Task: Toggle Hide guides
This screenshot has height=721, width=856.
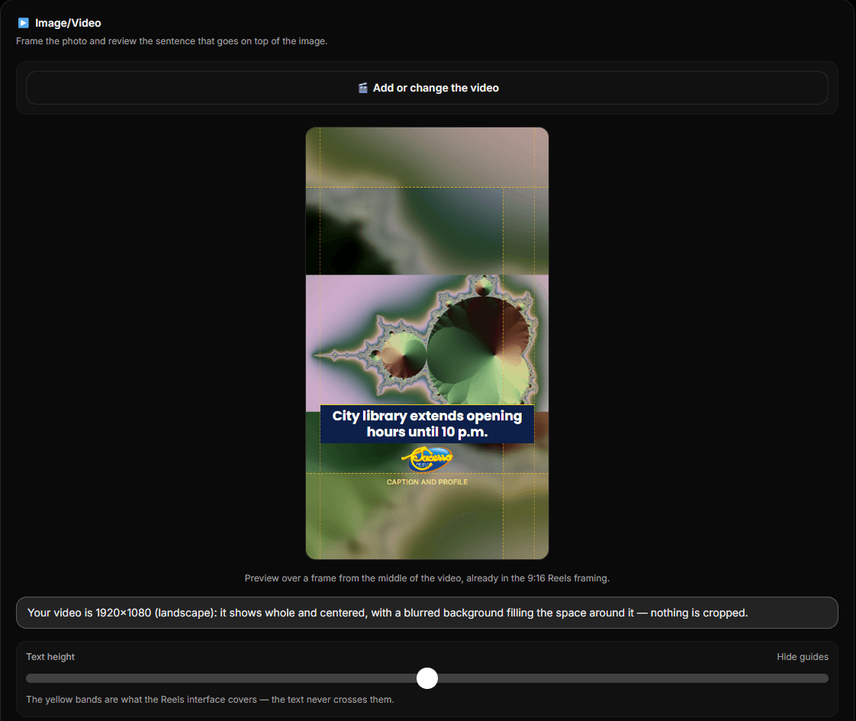Action: (x=802, y=657)
